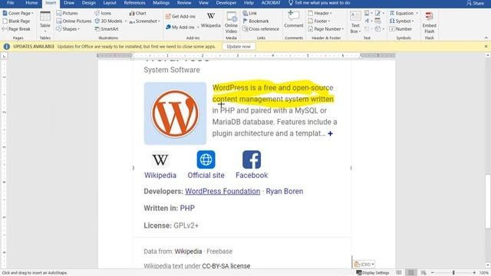Click the zoom in plus button
Image resolution: width=491 pixels, height=276 pixels.
point(474,273)
